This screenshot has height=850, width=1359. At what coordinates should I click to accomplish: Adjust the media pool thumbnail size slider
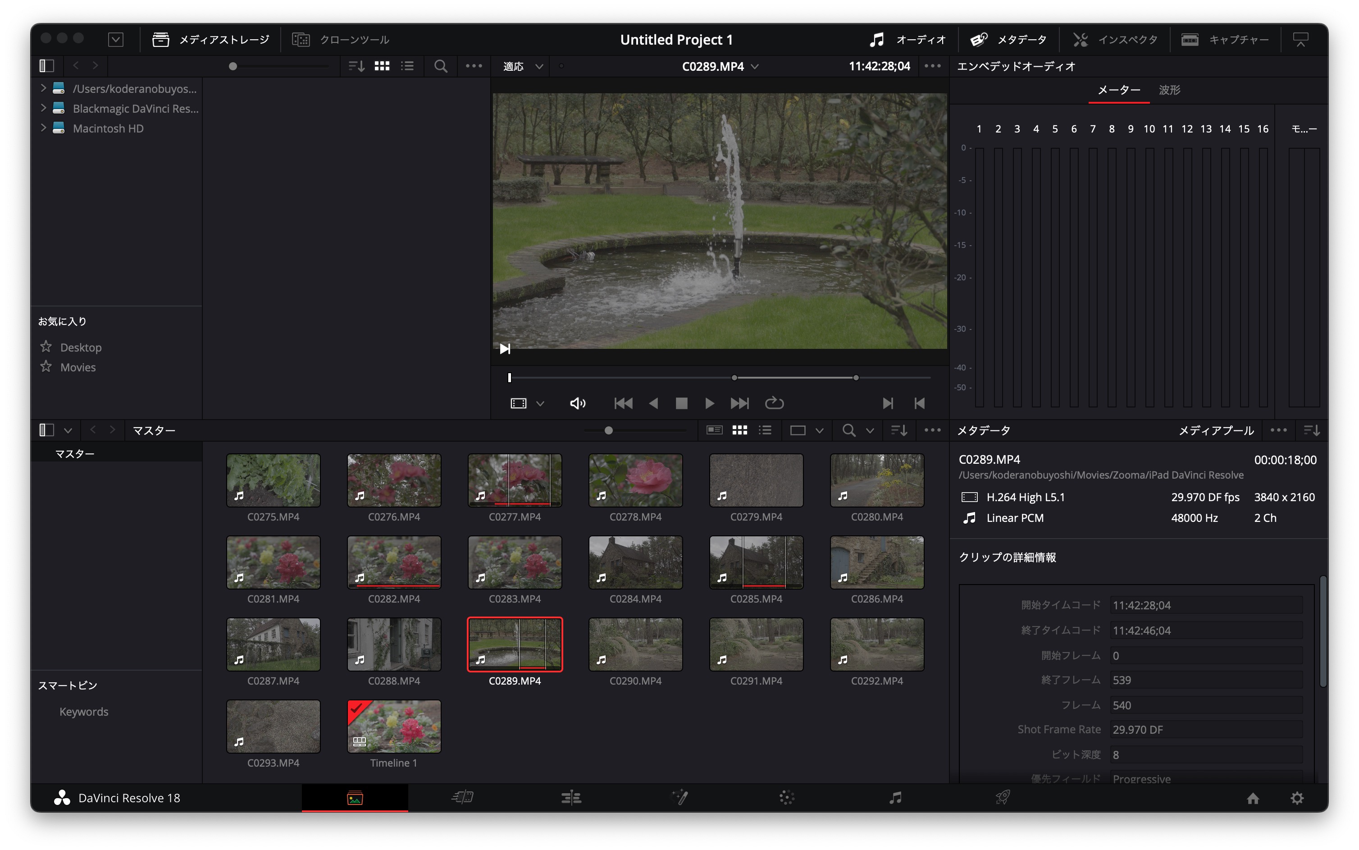click(x=608, y=430)
